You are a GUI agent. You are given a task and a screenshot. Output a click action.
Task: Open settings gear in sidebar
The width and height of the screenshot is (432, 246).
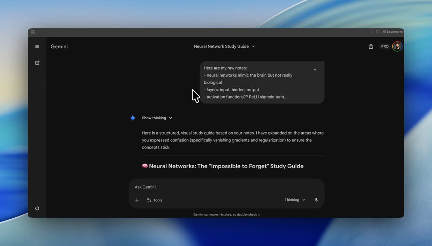point(37,208)
